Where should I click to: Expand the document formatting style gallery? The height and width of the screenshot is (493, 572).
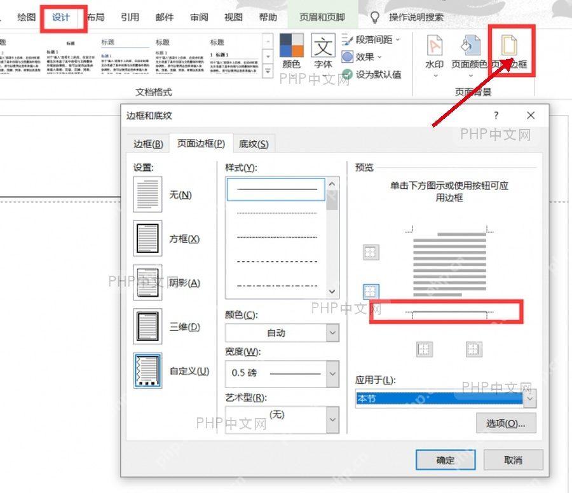coord(268,71)
